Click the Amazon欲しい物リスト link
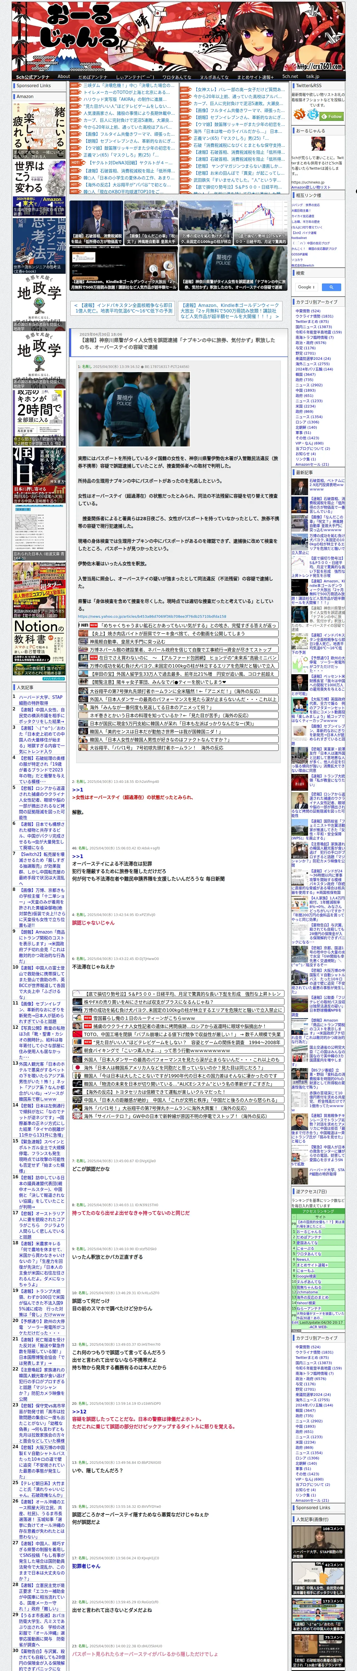Viewport: 357px width, 1671px height. [x=311, y=187]
